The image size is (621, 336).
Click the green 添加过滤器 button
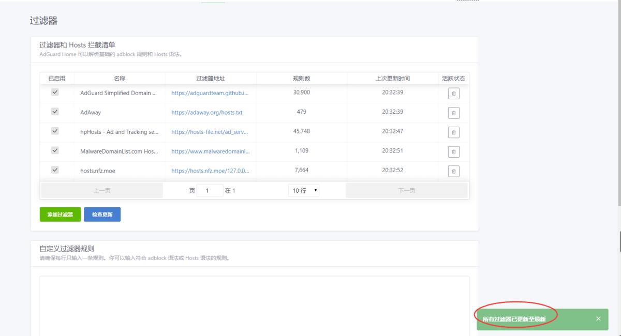pos(60,214)
